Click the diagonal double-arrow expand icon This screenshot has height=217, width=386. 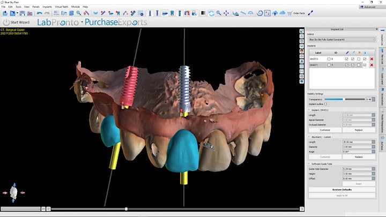[x=310, y=13]
